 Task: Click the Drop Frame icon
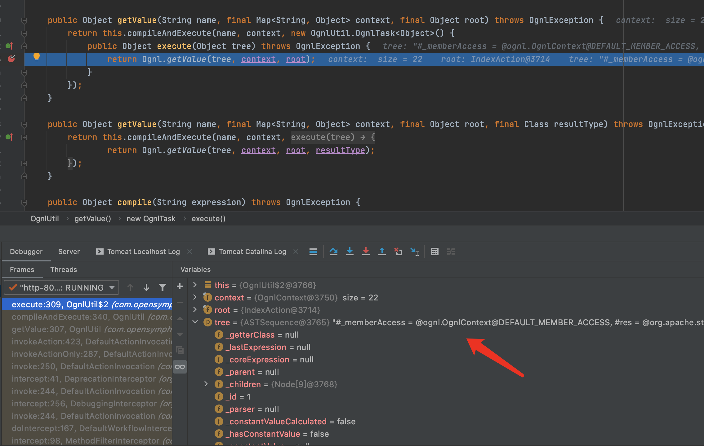pos(398,251)
